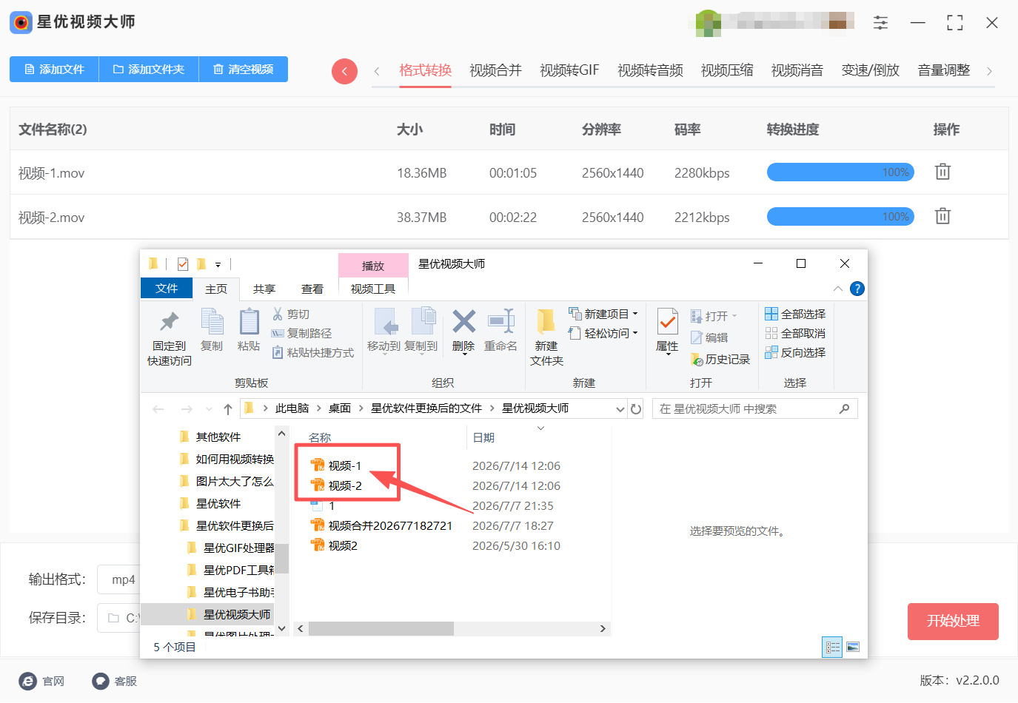The height and width of the screenshot is (703, 1018).
Task: Click 剪切 in the Explorer ribbon
Action: (x=291, y=314)
